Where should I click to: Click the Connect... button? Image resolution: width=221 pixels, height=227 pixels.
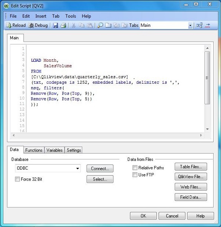point(100,168)
